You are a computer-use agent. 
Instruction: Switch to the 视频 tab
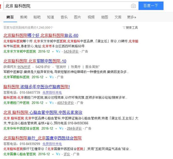91,17
